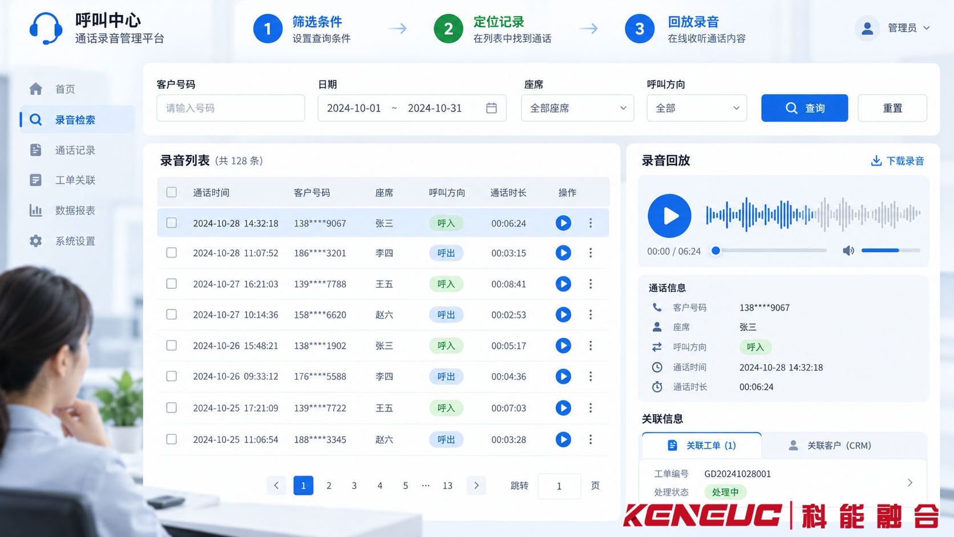Viewport: 954px width, 537px height.
Task: Click the 重置 reset button
Action: [x=892, y=108]
